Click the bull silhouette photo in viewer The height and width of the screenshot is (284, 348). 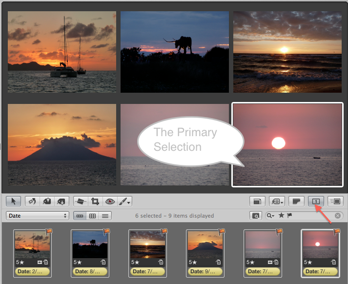(x=174, y=51)
